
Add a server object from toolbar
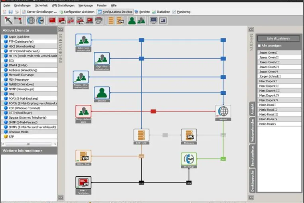111,20
